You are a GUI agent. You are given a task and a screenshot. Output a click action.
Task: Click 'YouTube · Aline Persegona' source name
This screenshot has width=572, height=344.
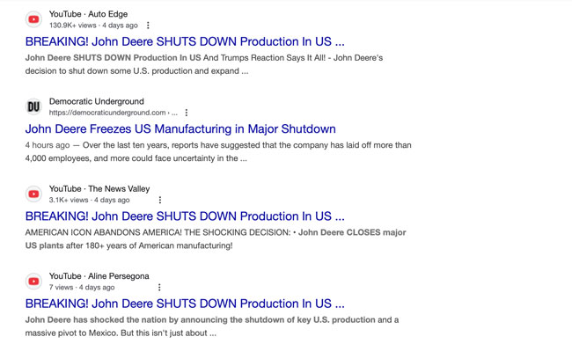tap(99, 276)
